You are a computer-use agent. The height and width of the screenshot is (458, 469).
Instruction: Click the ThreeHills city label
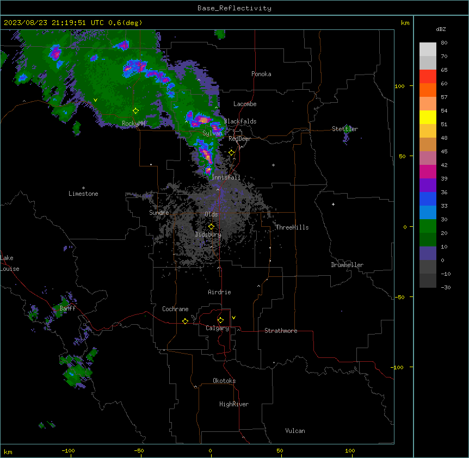click(x=292, y=227)
